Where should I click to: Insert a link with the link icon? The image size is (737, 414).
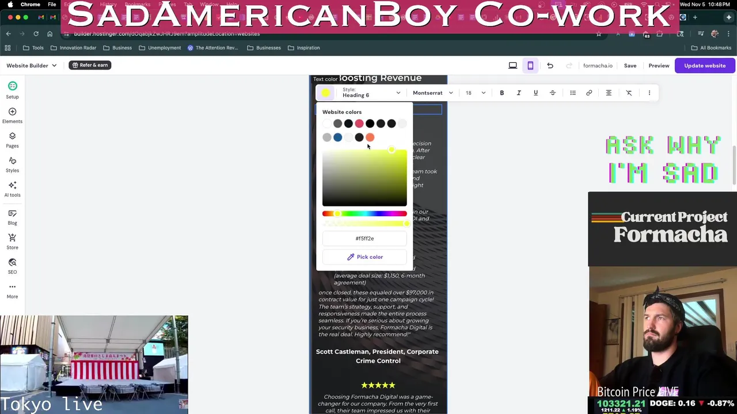pos(589,93)
